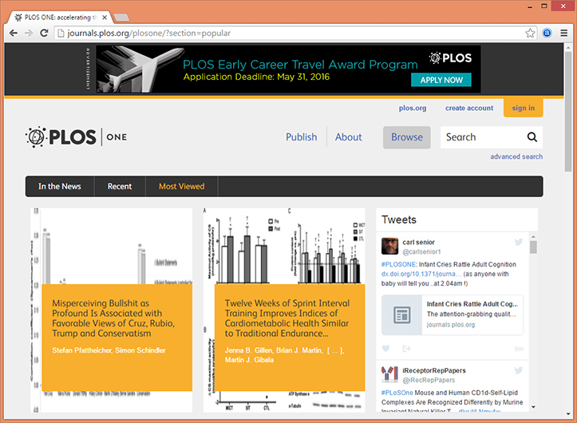Screen dimensions: 577x423
Task: Click the figure thumbnail above Sprint Interval article
Action: click(x=284, y=246)
